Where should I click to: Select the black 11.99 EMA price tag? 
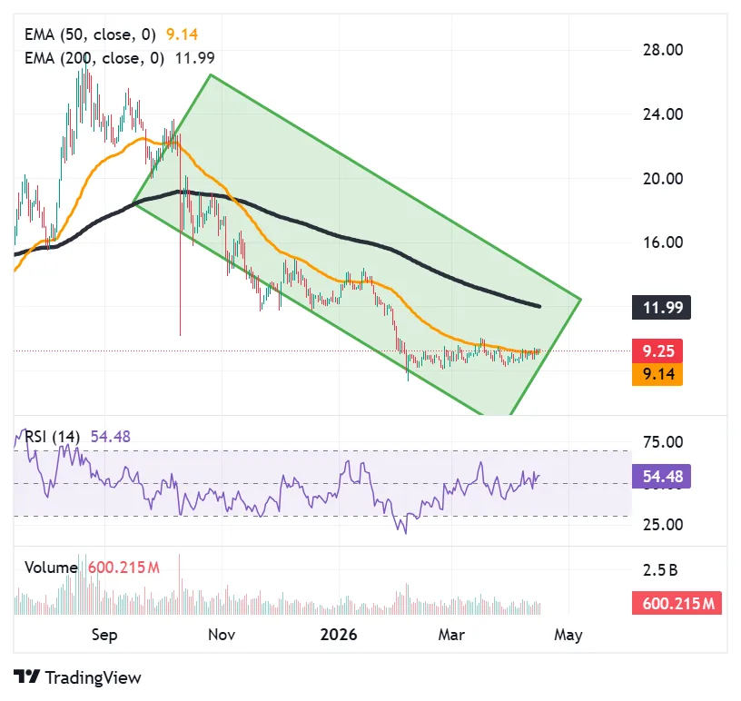click(x=661, y=309)
